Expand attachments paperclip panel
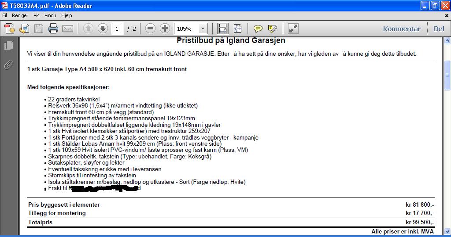451x237 pixels. click(8, 65)
